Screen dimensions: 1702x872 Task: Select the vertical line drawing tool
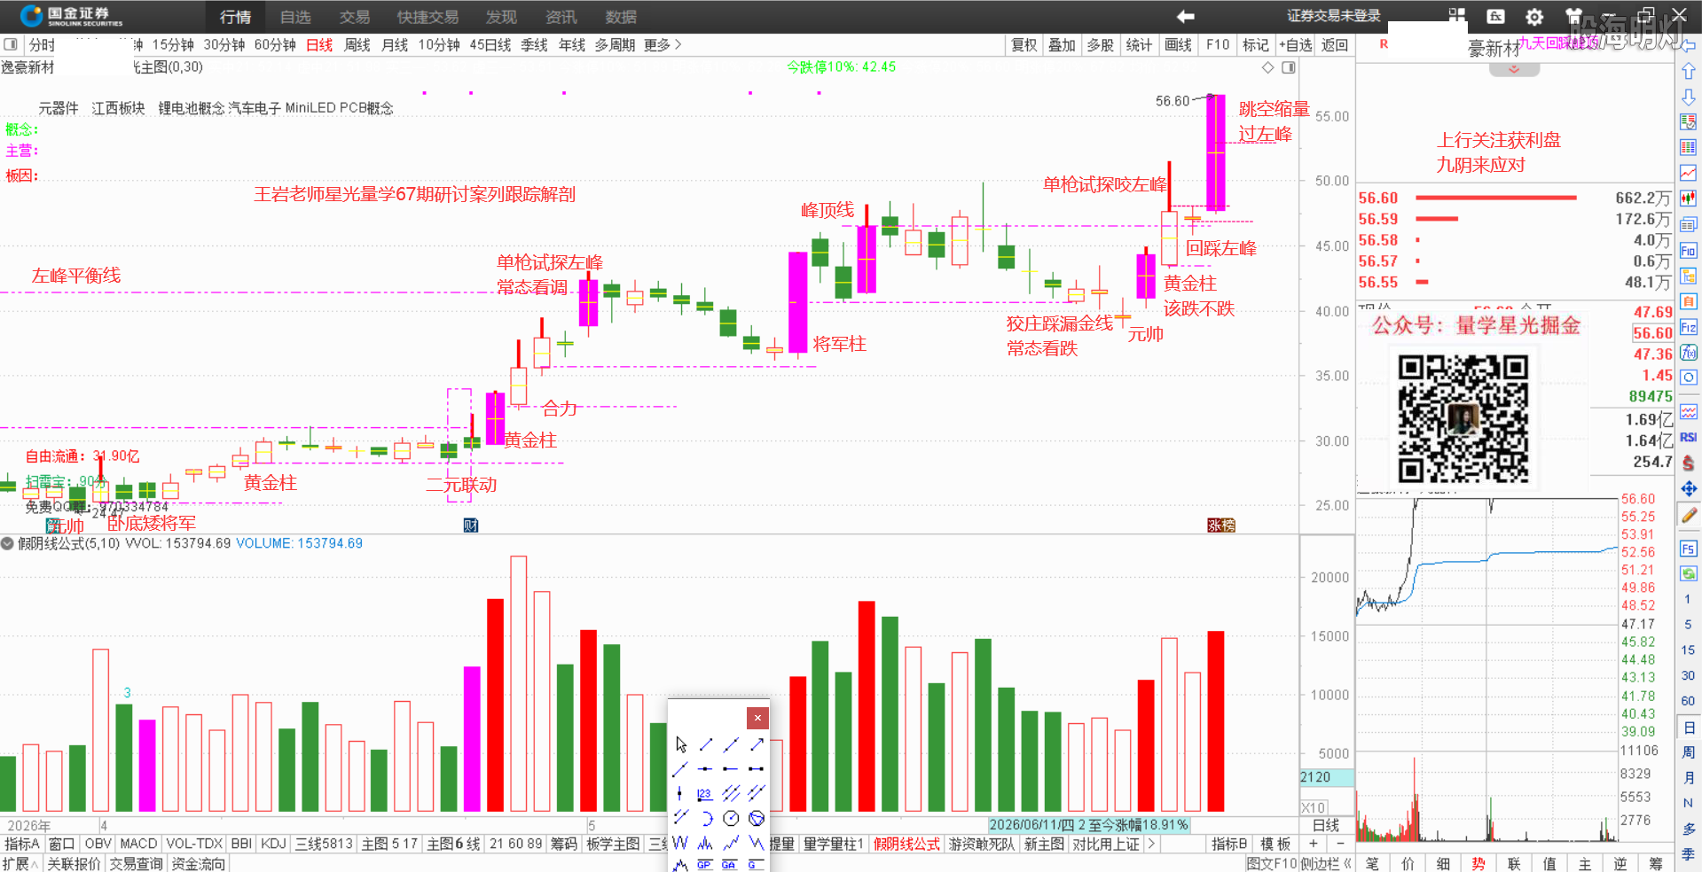(680, 793)
